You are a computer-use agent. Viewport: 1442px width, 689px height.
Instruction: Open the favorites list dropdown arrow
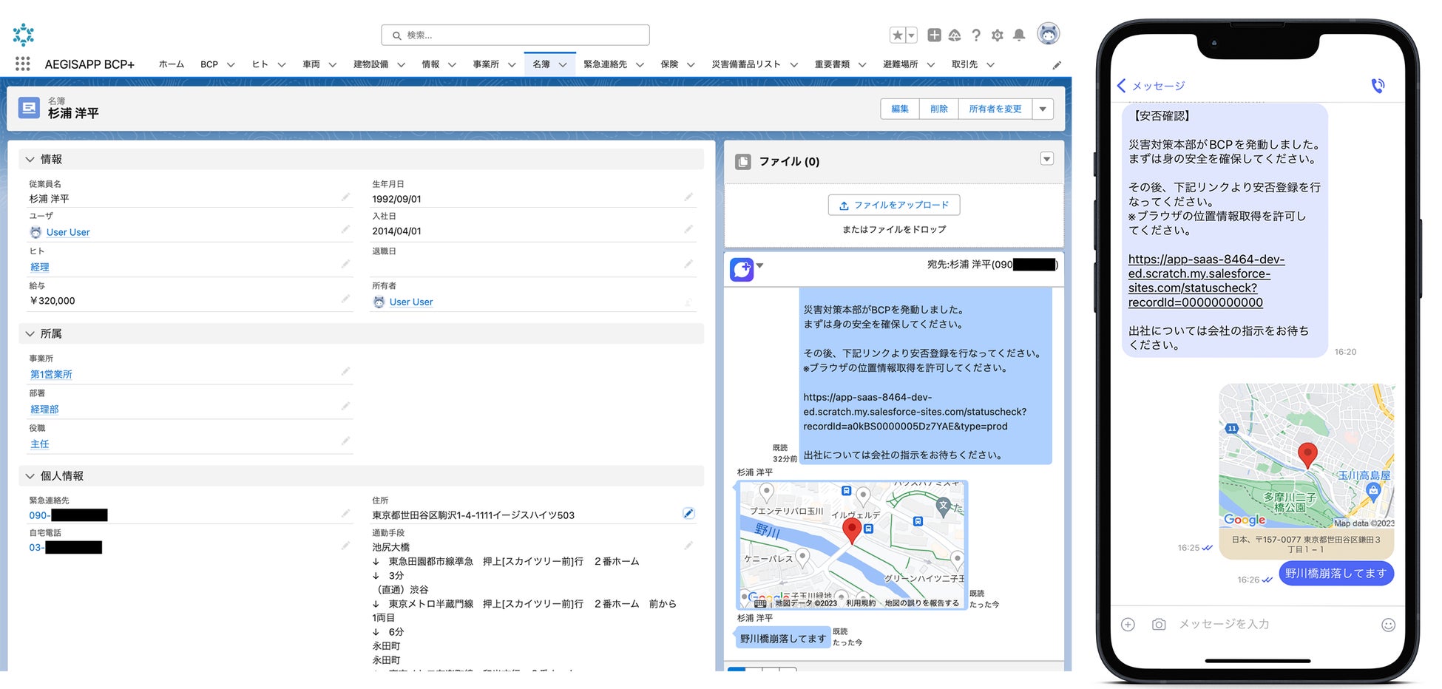point(911,35)
